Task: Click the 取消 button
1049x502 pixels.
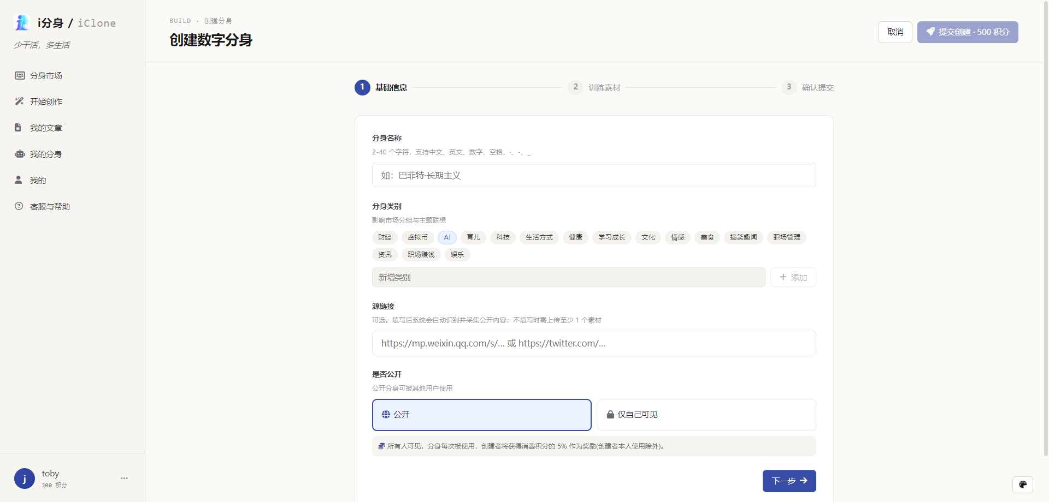Action: (895, 32)
